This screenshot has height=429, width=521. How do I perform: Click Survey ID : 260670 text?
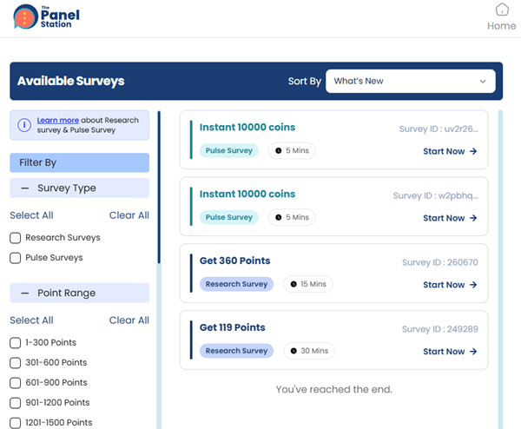[440, 262]
